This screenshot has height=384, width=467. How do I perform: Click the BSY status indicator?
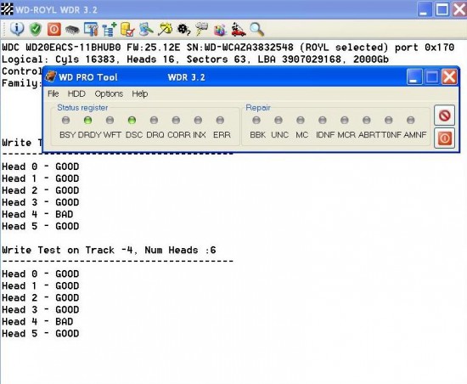[x=66, y=121]
